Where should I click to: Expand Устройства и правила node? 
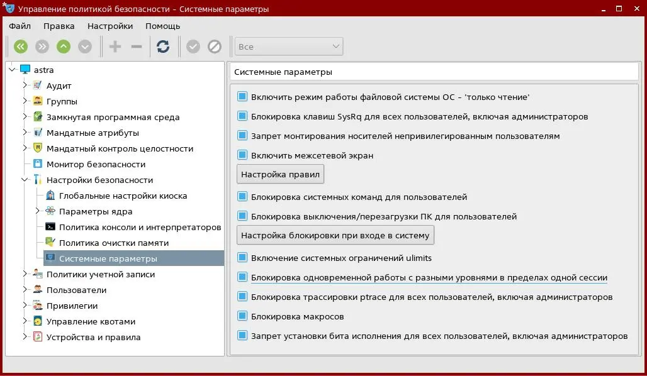point(25,336)
